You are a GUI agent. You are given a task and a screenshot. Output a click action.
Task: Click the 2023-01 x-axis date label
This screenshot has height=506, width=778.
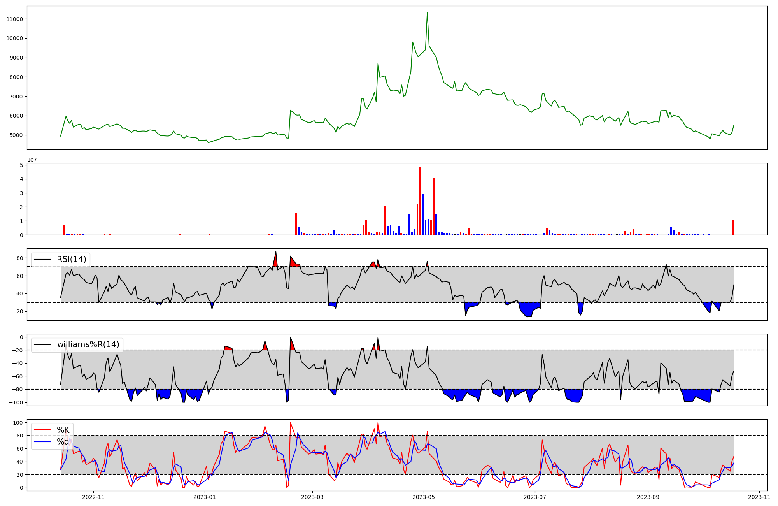pos(204,497)
